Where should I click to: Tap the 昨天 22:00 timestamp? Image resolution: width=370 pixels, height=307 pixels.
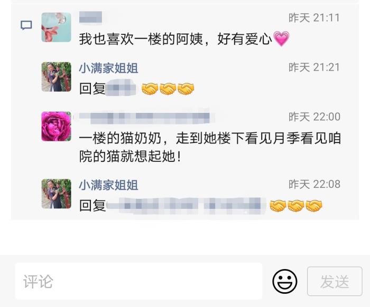pyautogui.click(x=314, y=117)
